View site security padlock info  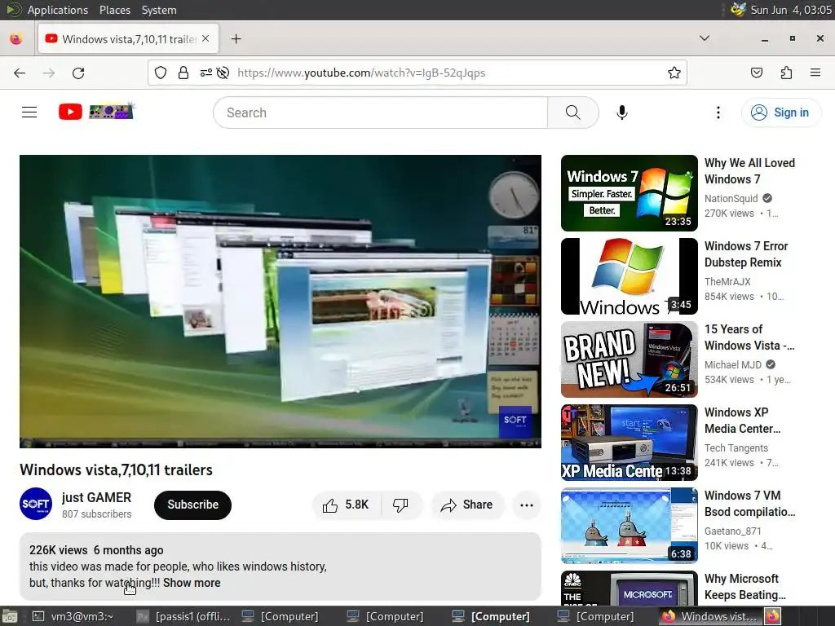tap(183, 73)
